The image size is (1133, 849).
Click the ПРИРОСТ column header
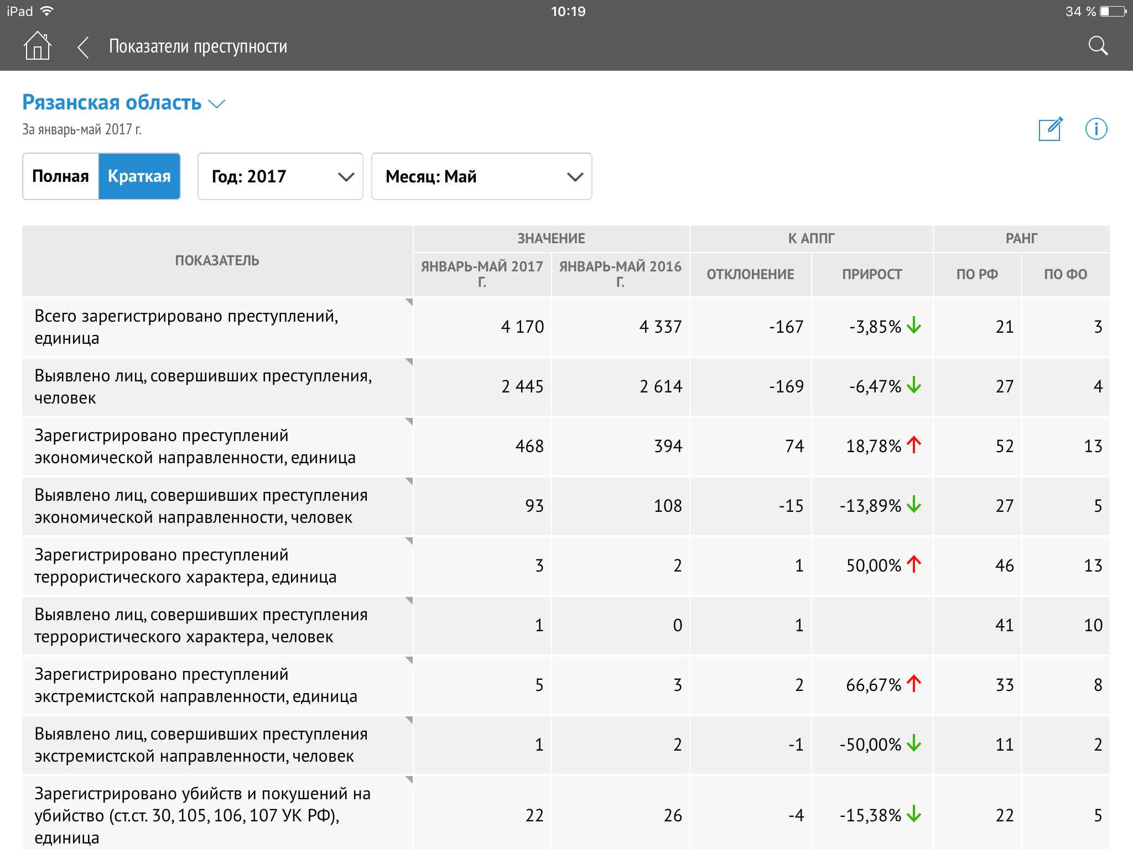(872, 274)
